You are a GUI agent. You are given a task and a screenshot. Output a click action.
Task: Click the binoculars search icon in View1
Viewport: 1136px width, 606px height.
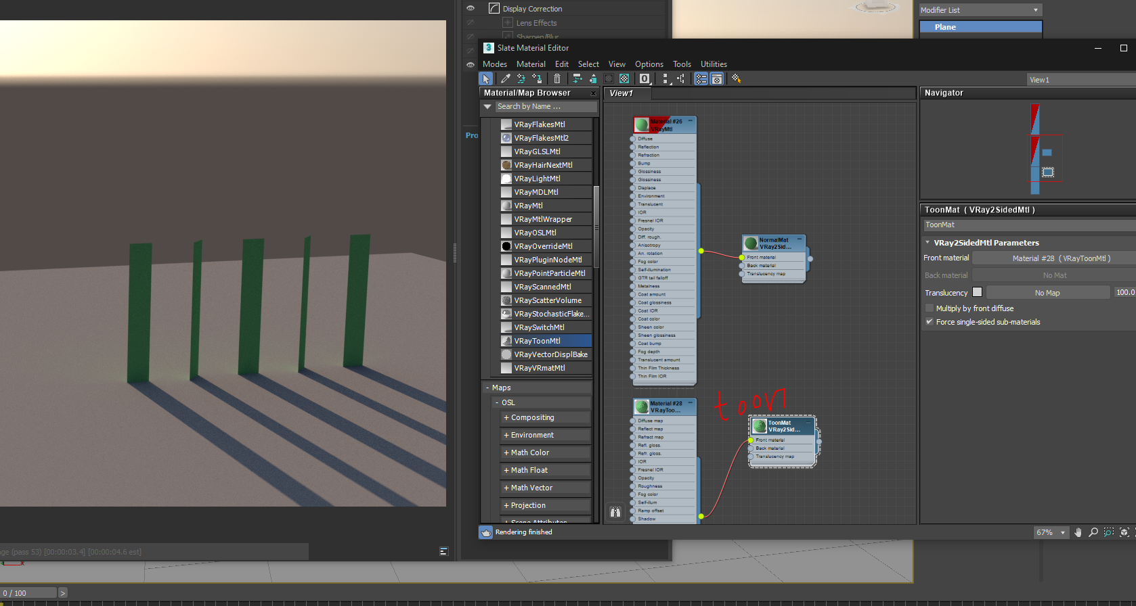615,512
